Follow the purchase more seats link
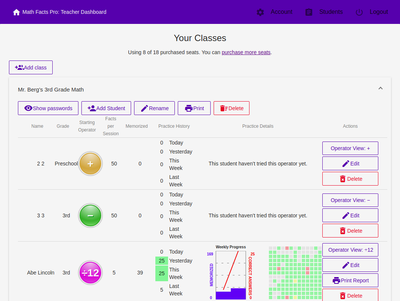400x301 pixels. coord(246,52)
